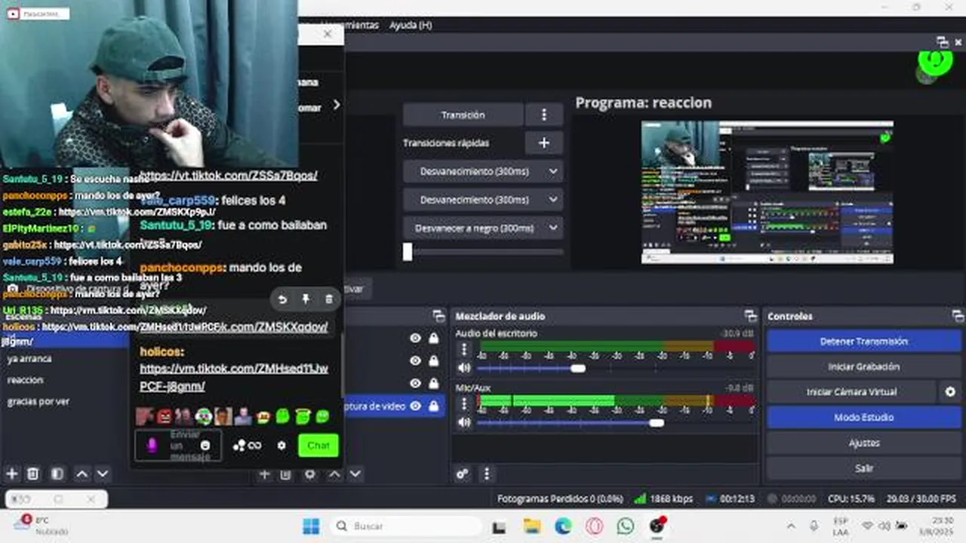Open advanced audio properties gears icon
Viewport: 966px width, 543px height.
click(x=463, y=474)
